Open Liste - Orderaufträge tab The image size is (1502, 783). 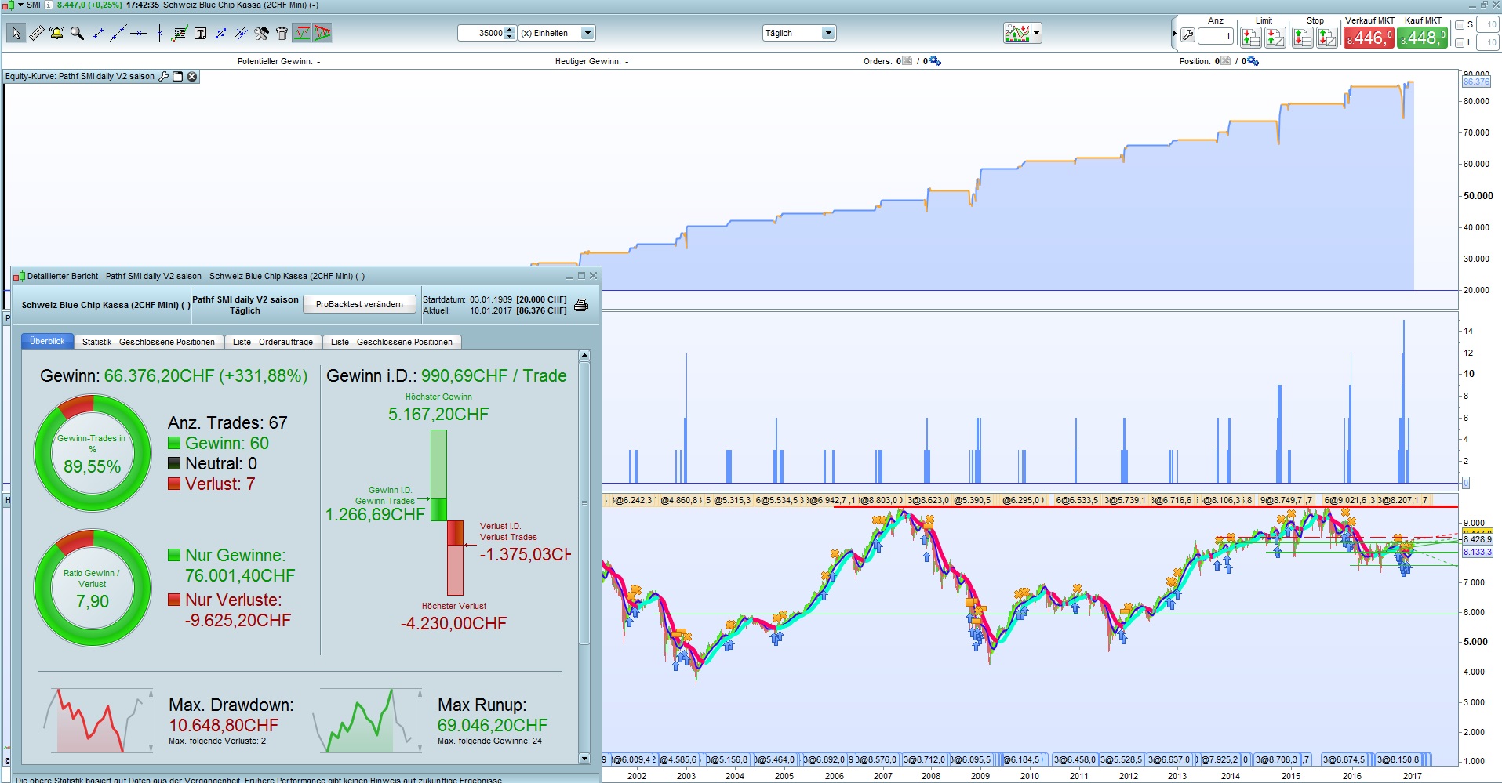click(x=273, y=342)
